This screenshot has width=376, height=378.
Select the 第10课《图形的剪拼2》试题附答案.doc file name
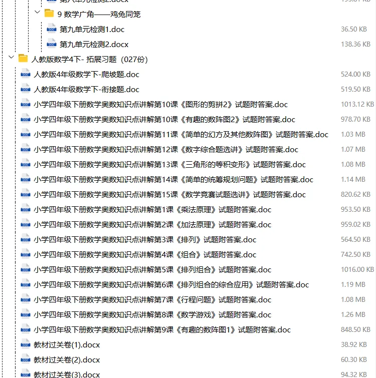[161, 104]
